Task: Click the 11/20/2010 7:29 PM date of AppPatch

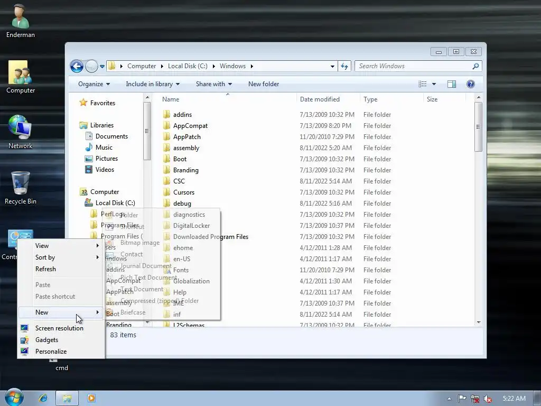Action: coord(327,137)
